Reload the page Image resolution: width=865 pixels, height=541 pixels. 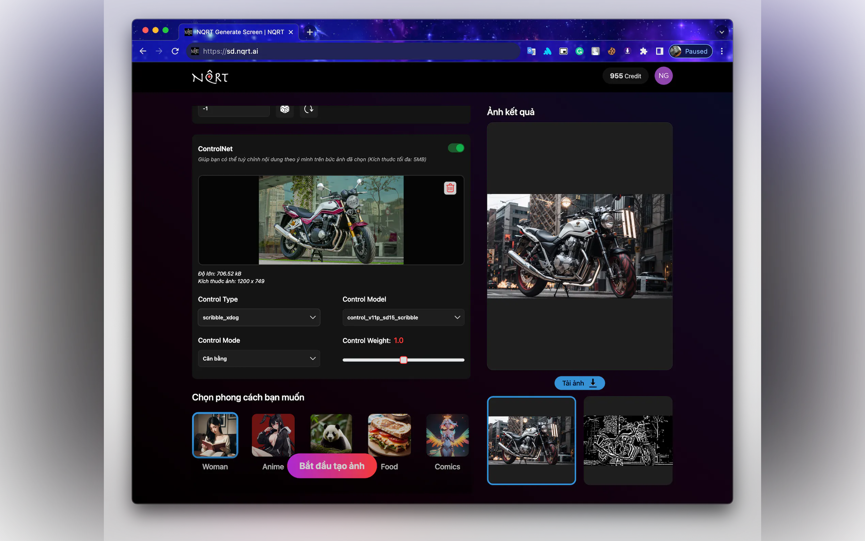coord(175,51)
